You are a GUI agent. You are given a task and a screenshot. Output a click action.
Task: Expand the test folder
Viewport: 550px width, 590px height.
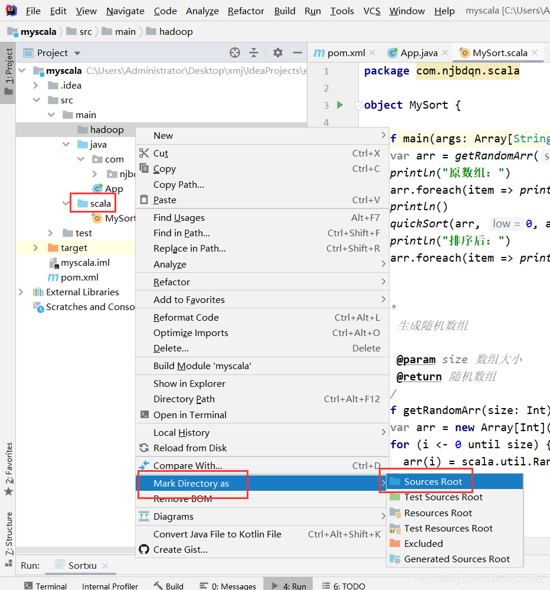click(x=50, y=233)
